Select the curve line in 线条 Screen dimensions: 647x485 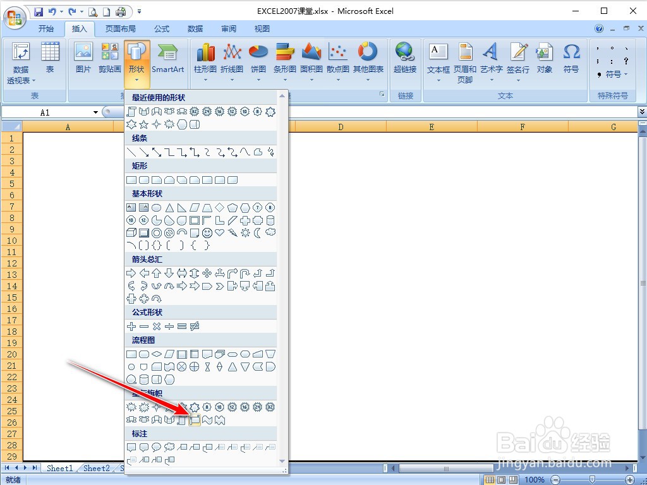pos(246,152)
